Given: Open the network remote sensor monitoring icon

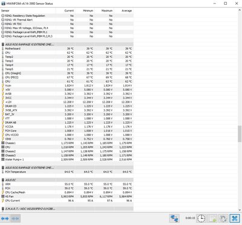Looking at the screenshot, I should coord(174,218).
